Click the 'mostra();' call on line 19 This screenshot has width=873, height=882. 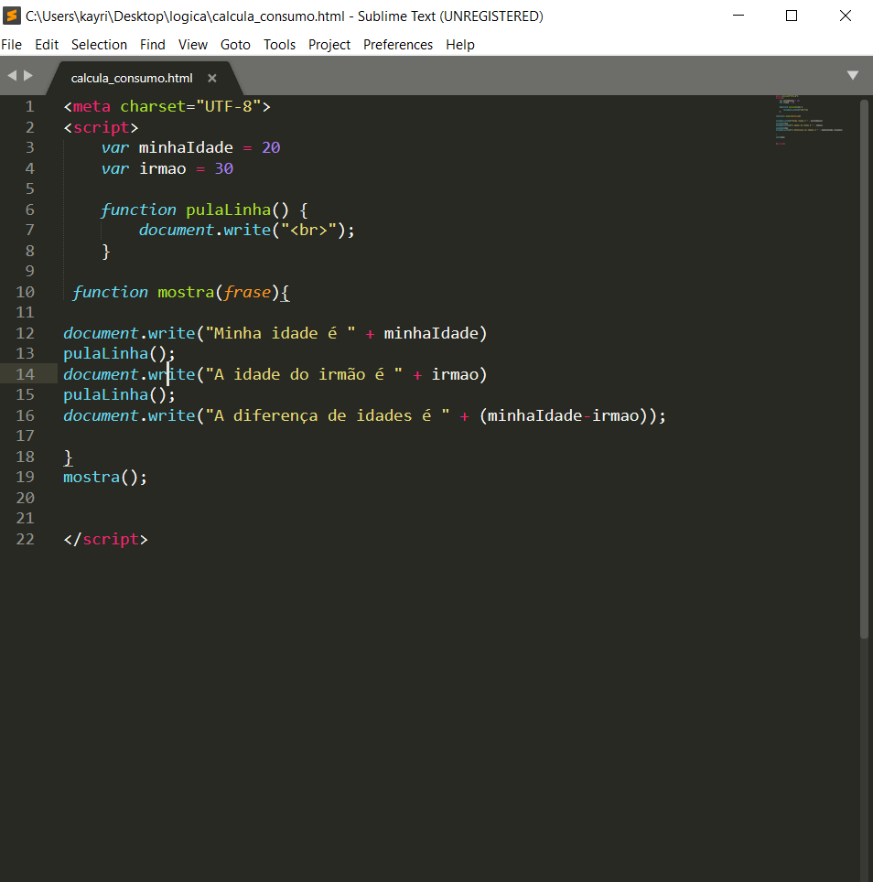pos(105,477)
